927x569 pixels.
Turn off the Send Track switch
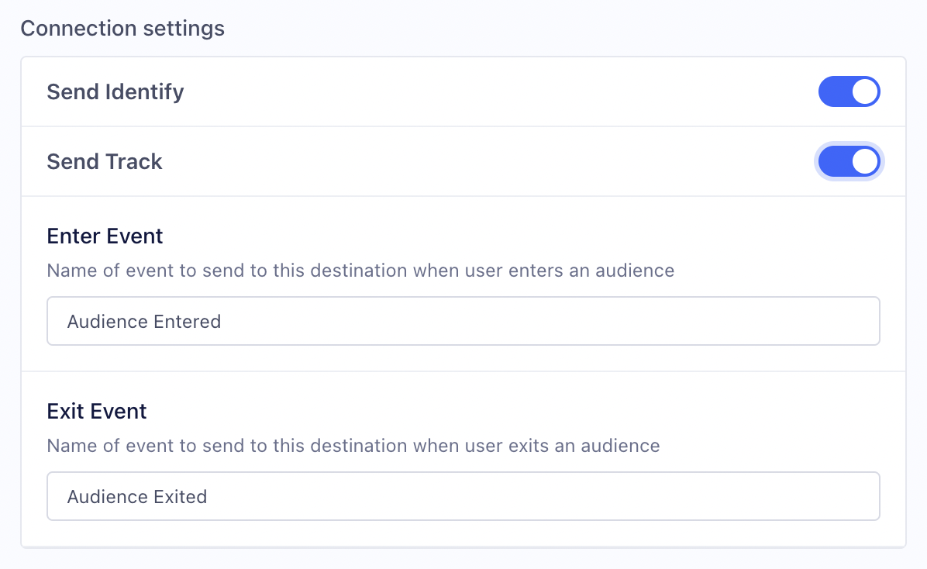coord(849,161)
